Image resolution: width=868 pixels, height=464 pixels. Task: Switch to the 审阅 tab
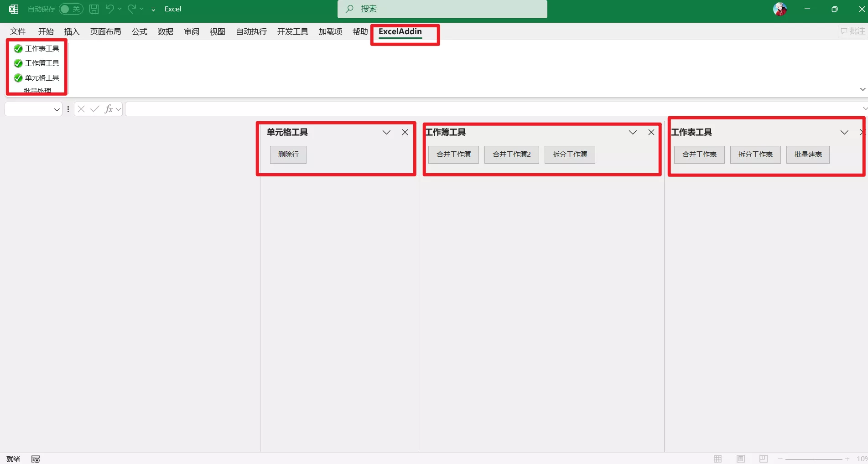click(x=192, y=31)
